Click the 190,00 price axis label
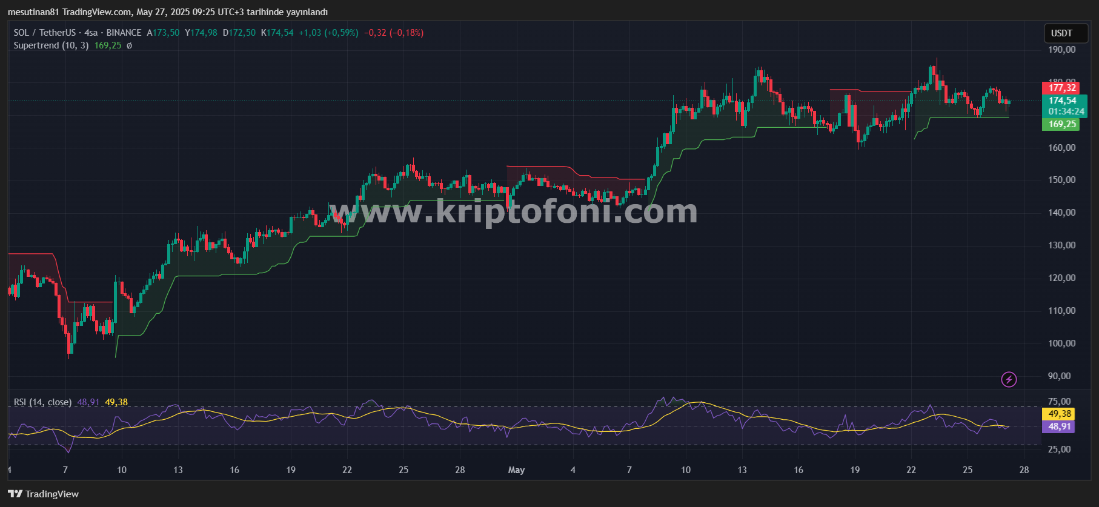This screenshot has height=507, width=1099. click(1062, 50)
